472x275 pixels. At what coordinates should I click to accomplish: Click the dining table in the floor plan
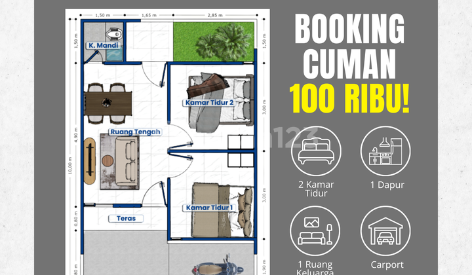(108, 103)
